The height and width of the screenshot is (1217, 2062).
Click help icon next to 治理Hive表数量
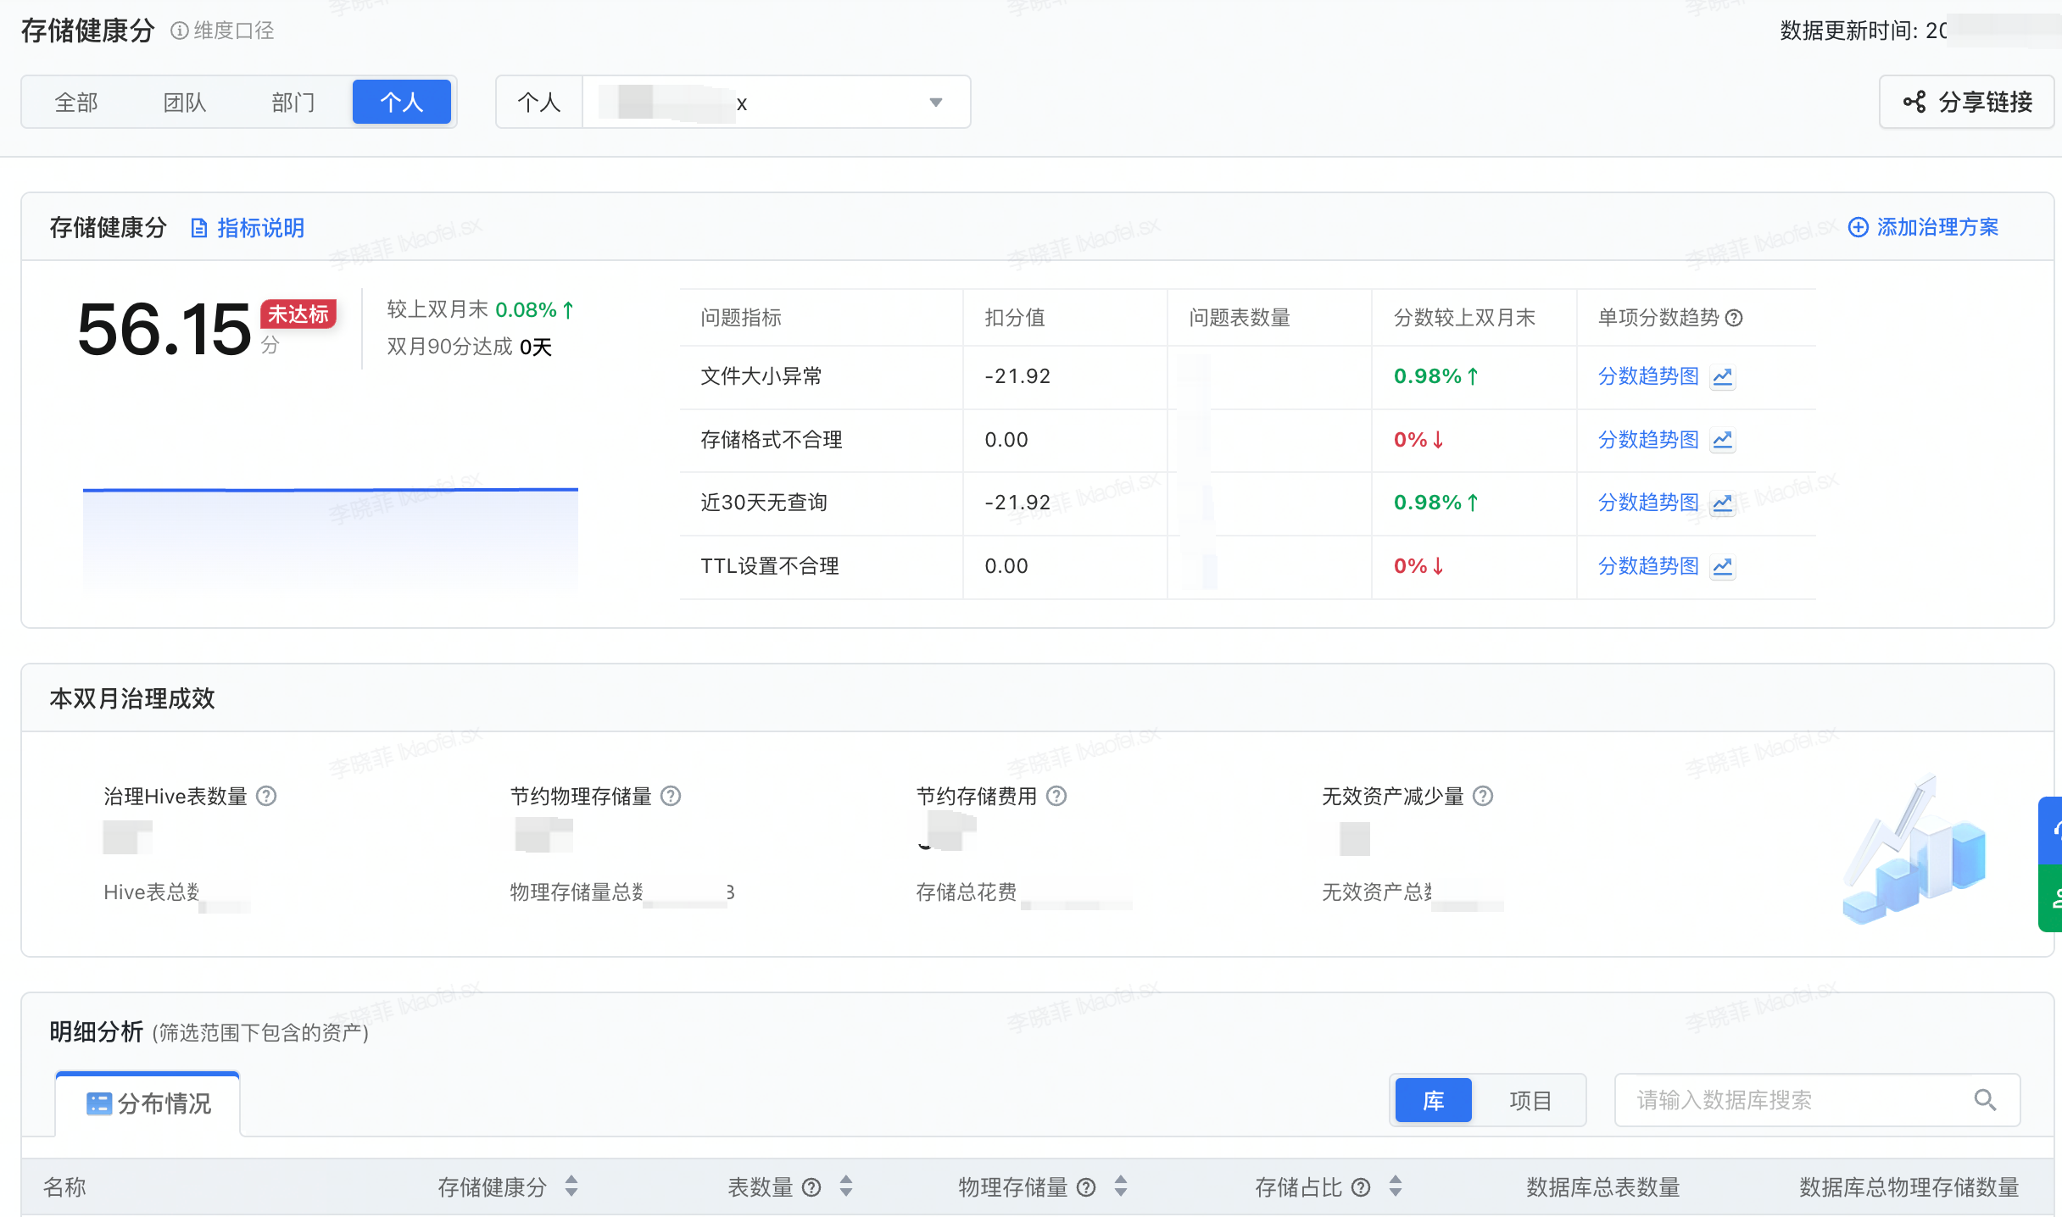pyautogui.click(x=266, y=796)
